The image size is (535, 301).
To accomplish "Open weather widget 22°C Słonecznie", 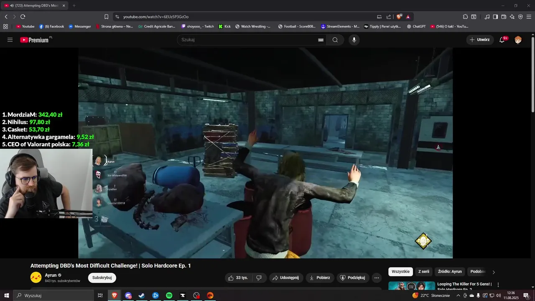I will (x=431, y=296).
